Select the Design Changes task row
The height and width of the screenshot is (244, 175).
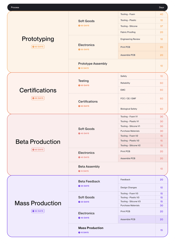coord(143,188)
